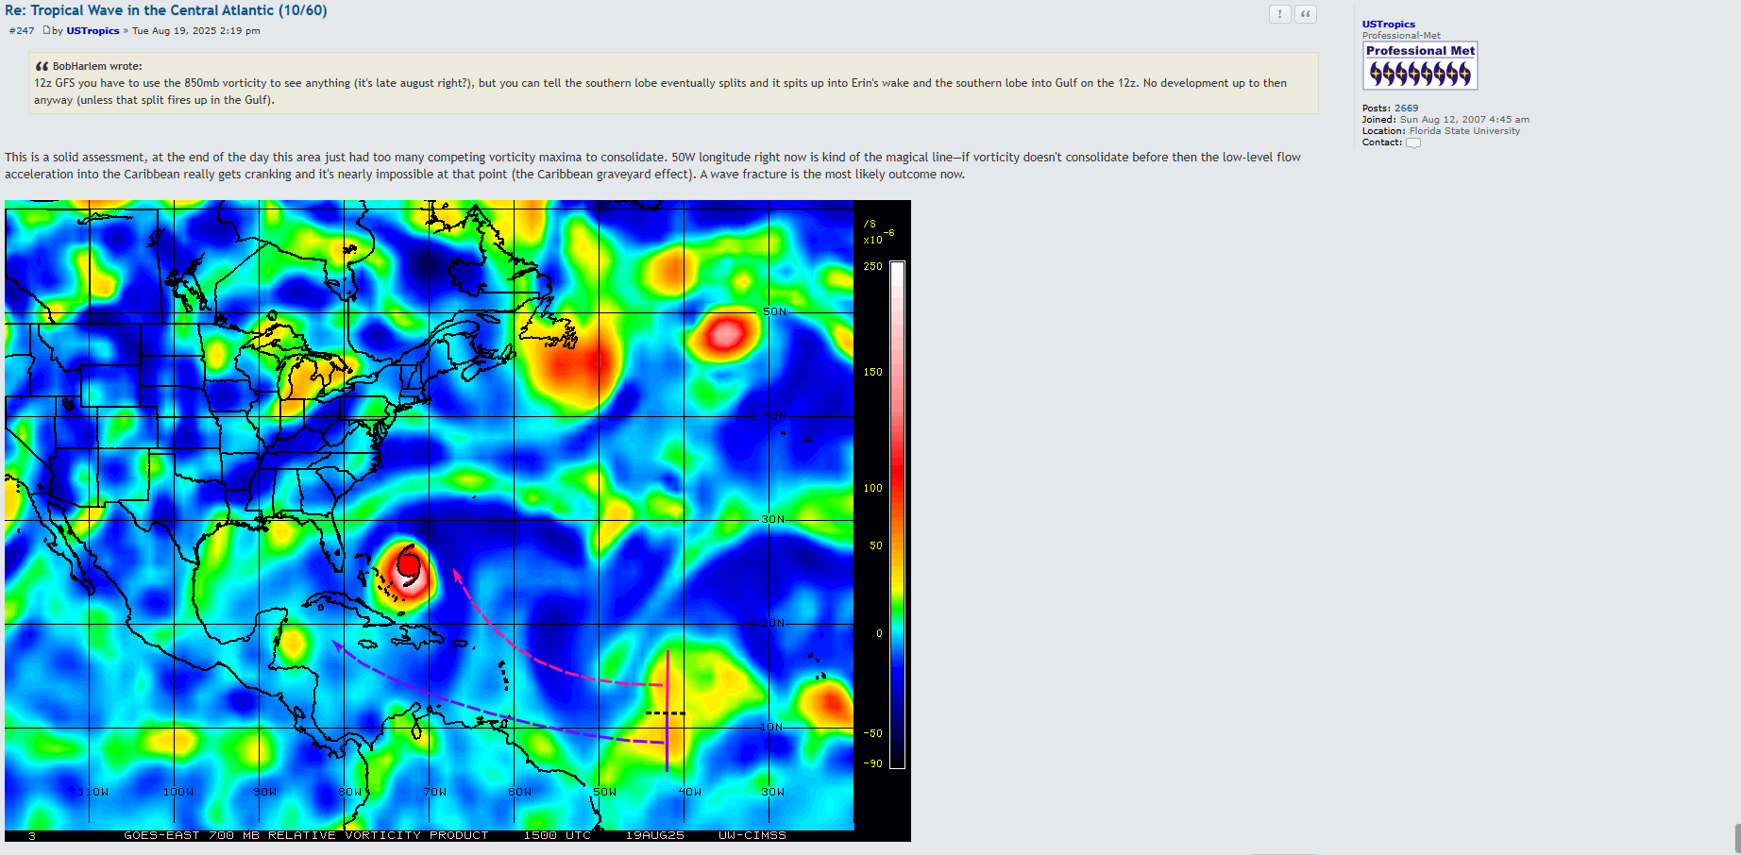Viewport: 1741px width, 855px height.
Task: Visit USTropics profile from sidebar name
Action: click(x=1388, y=25)
